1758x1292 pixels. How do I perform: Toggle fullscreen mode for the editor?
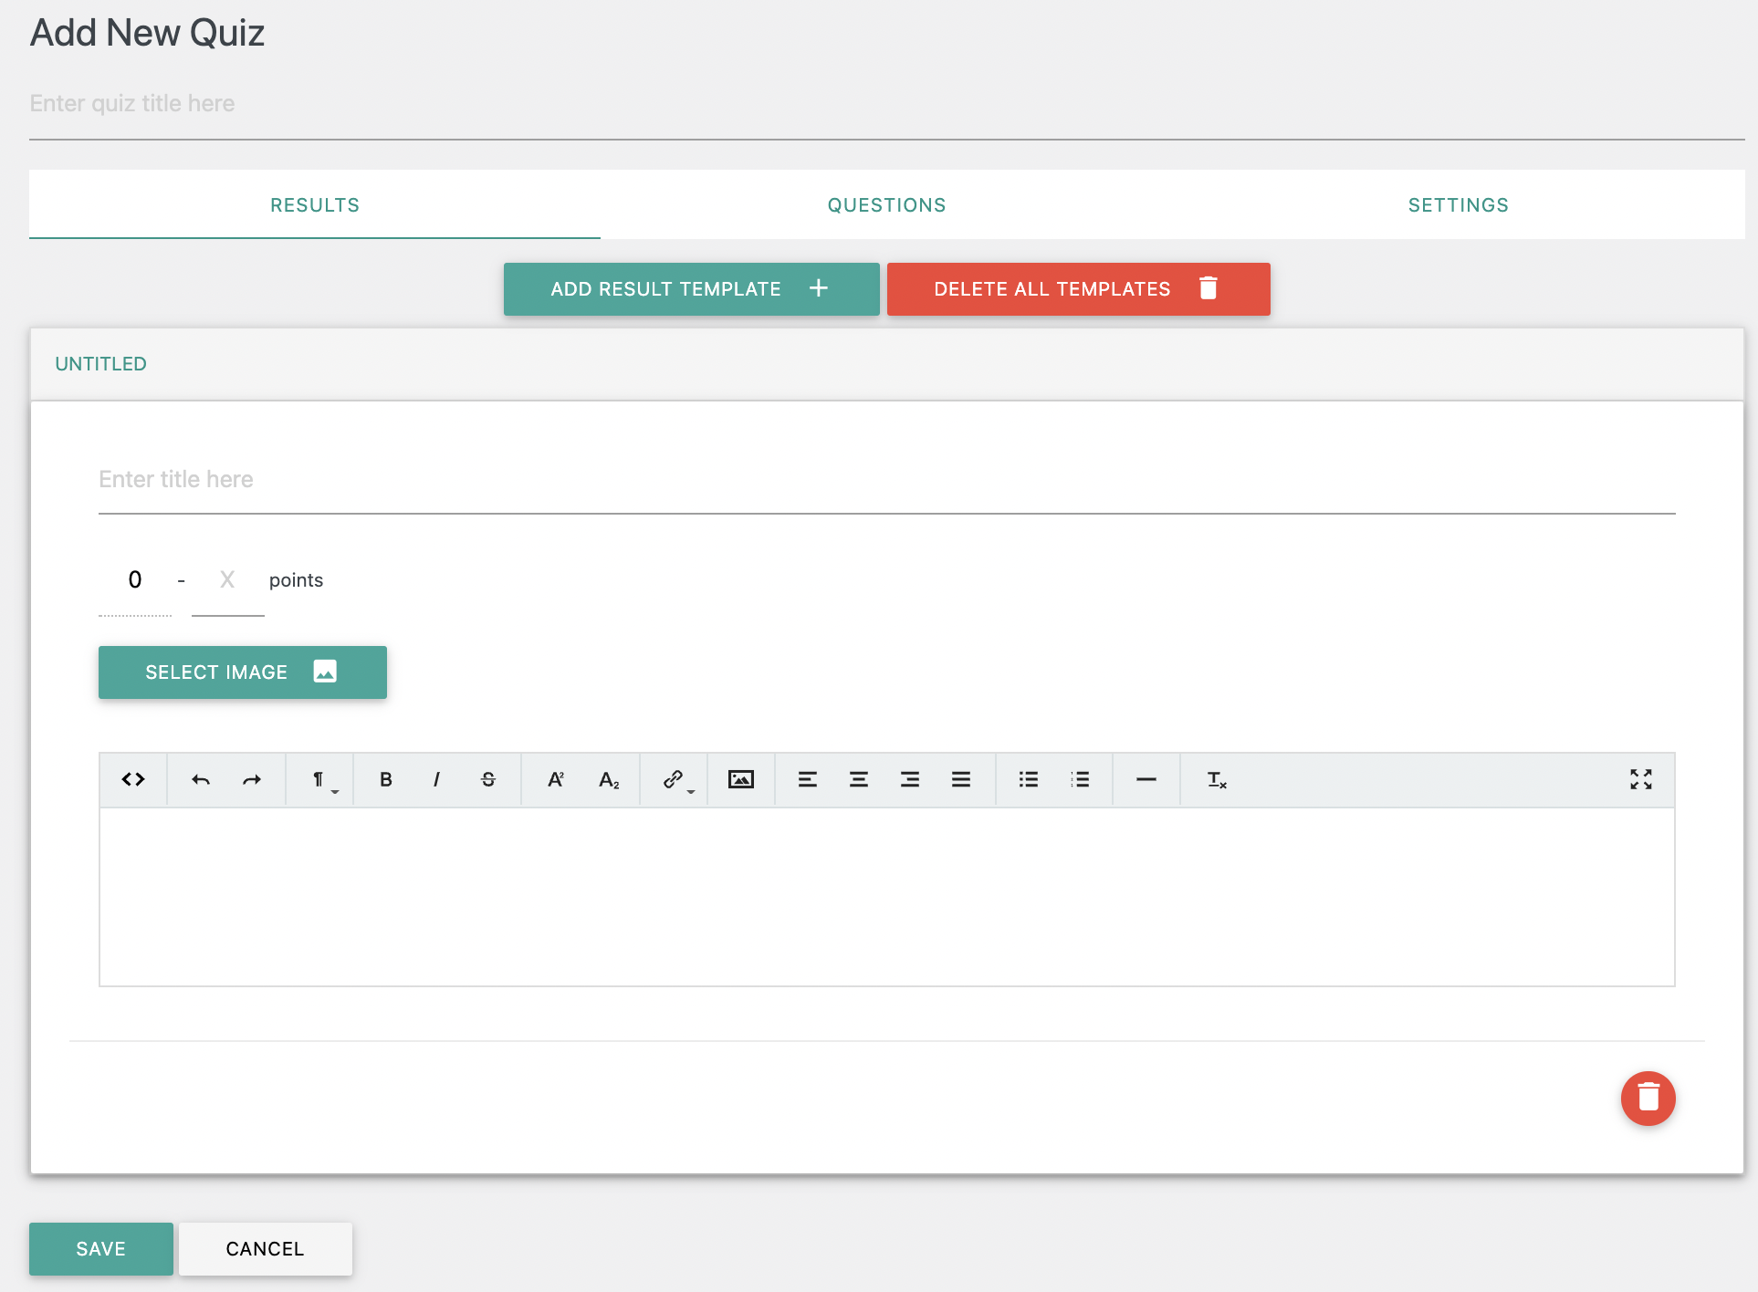pyautogui.click(x=1641, y=779)
